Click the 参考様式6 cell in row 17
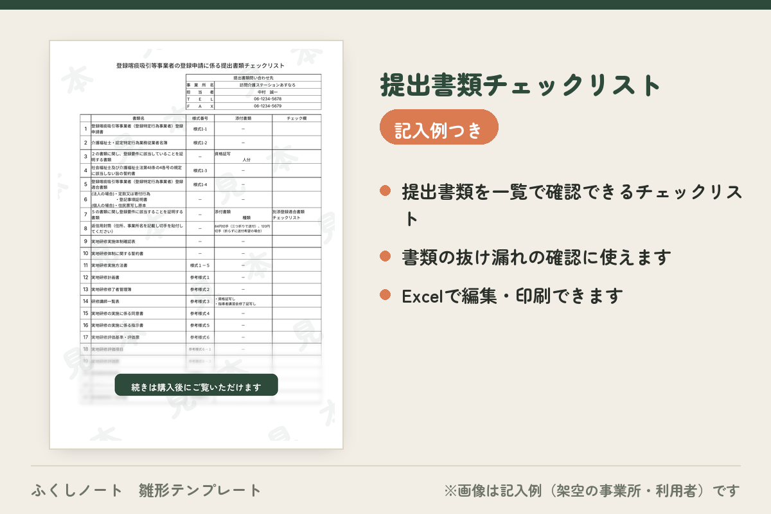 (x=200, y=337)
